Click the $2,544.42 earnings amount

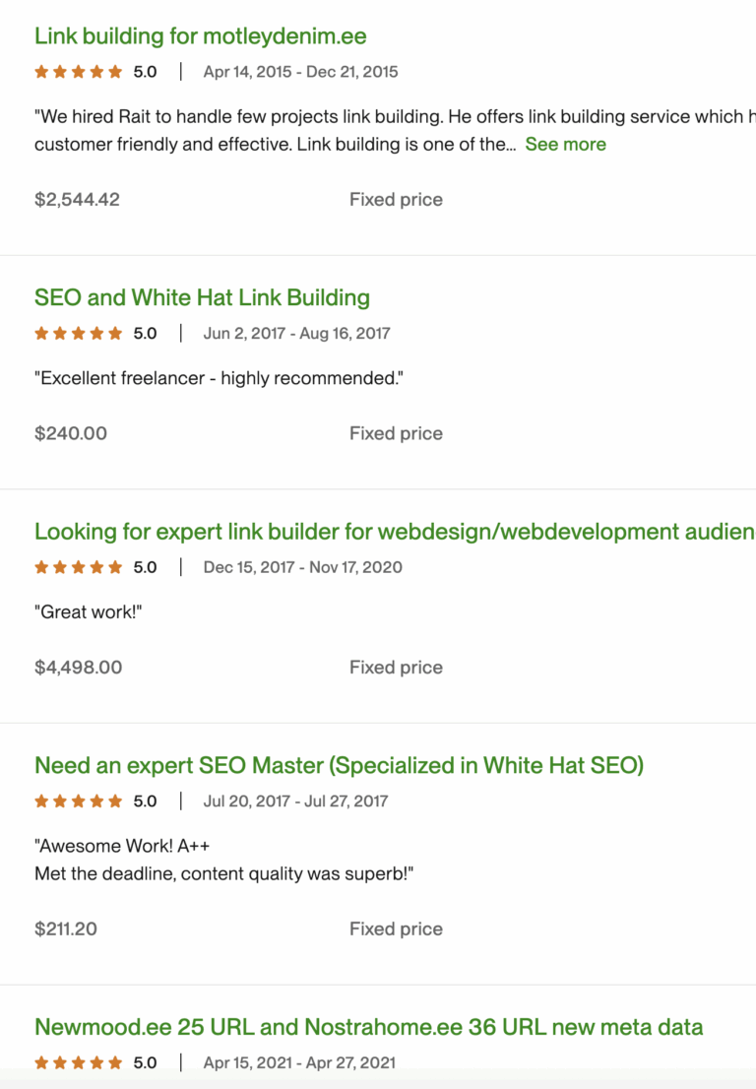pos(77,199)
